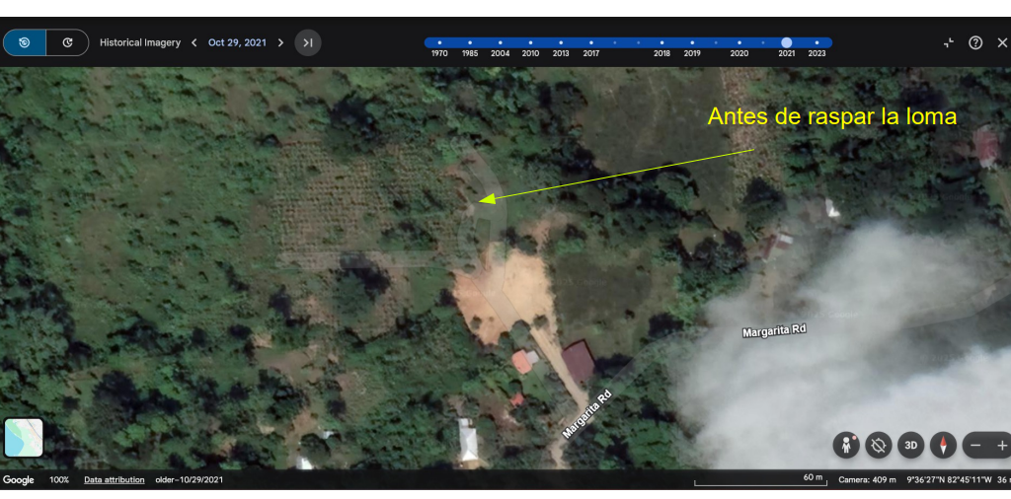Go to next imagery date
Viewport: 1011px width, 499px height.
280,42
